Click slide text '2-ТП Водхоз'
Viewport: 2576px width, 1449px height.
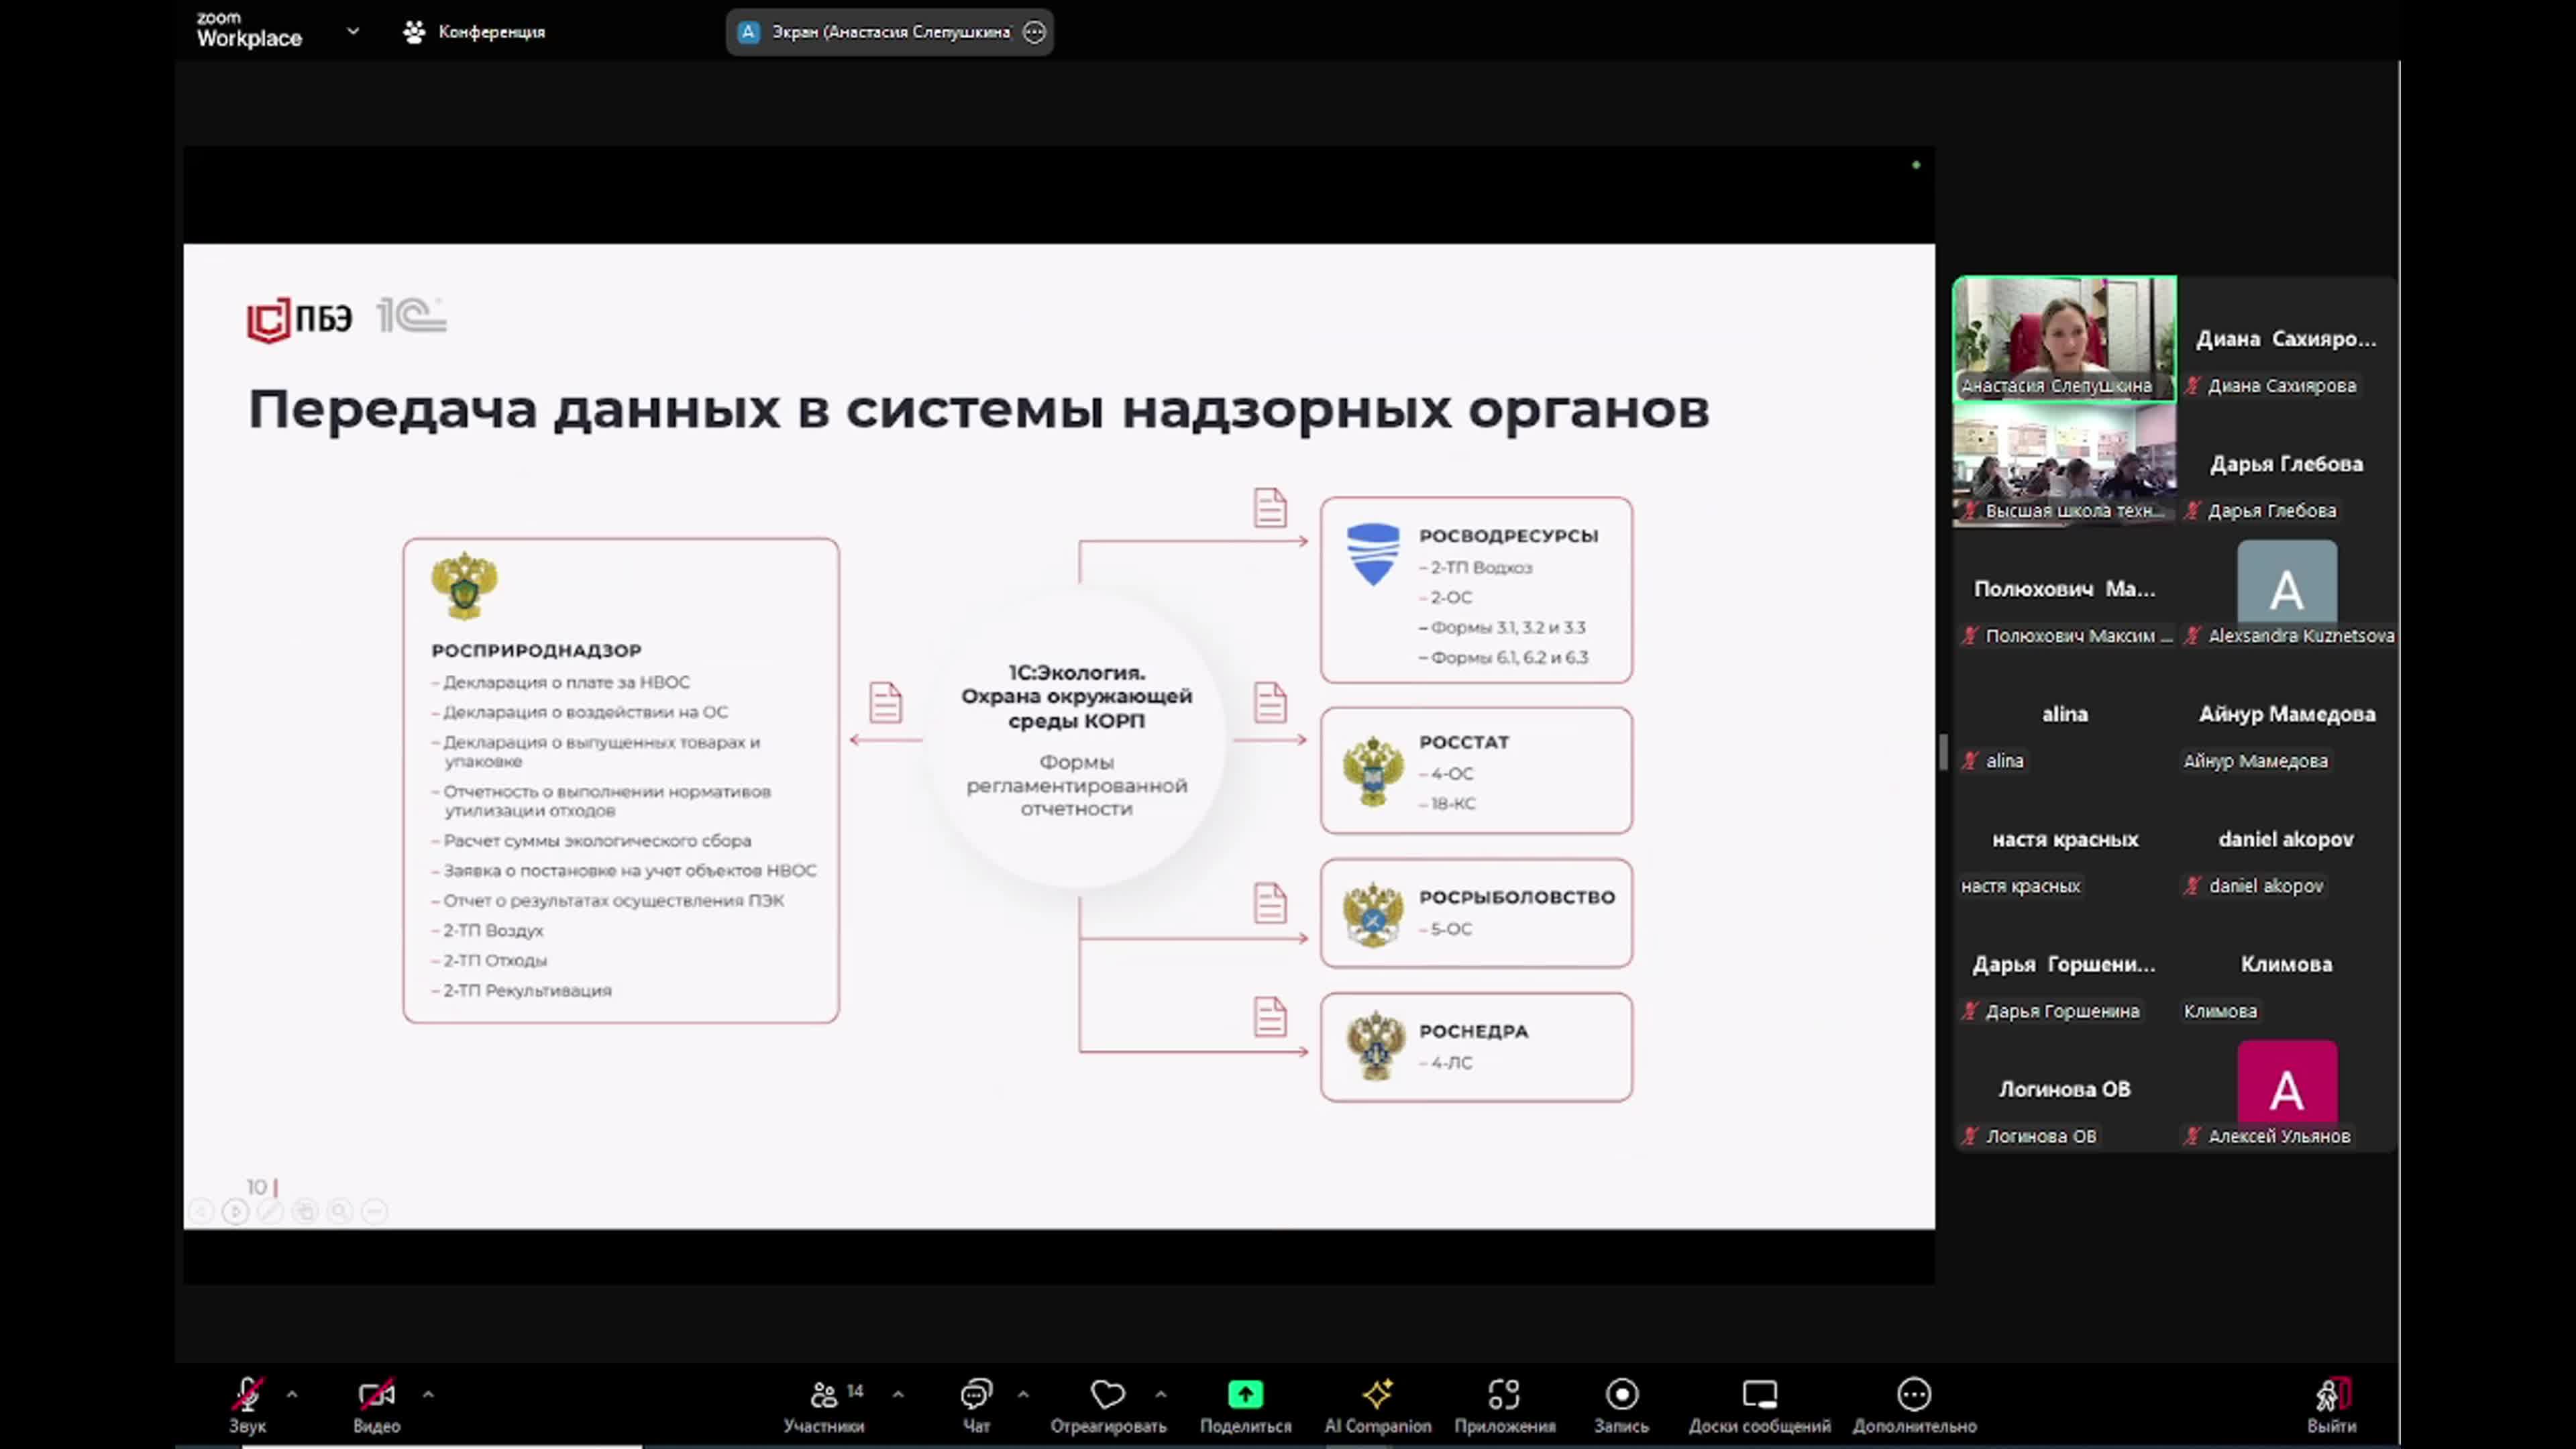pos(1481,567)
